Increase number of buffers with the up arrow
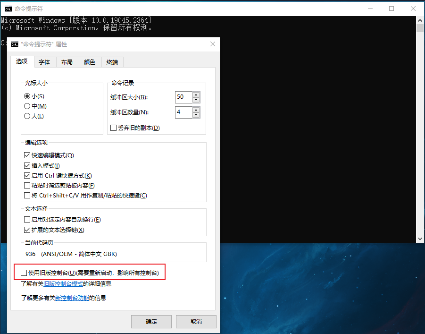The image size is (425, 334). tap(196, 110)
